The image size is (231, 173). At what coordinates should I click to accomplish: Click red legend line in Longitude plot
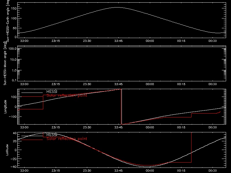32,97
